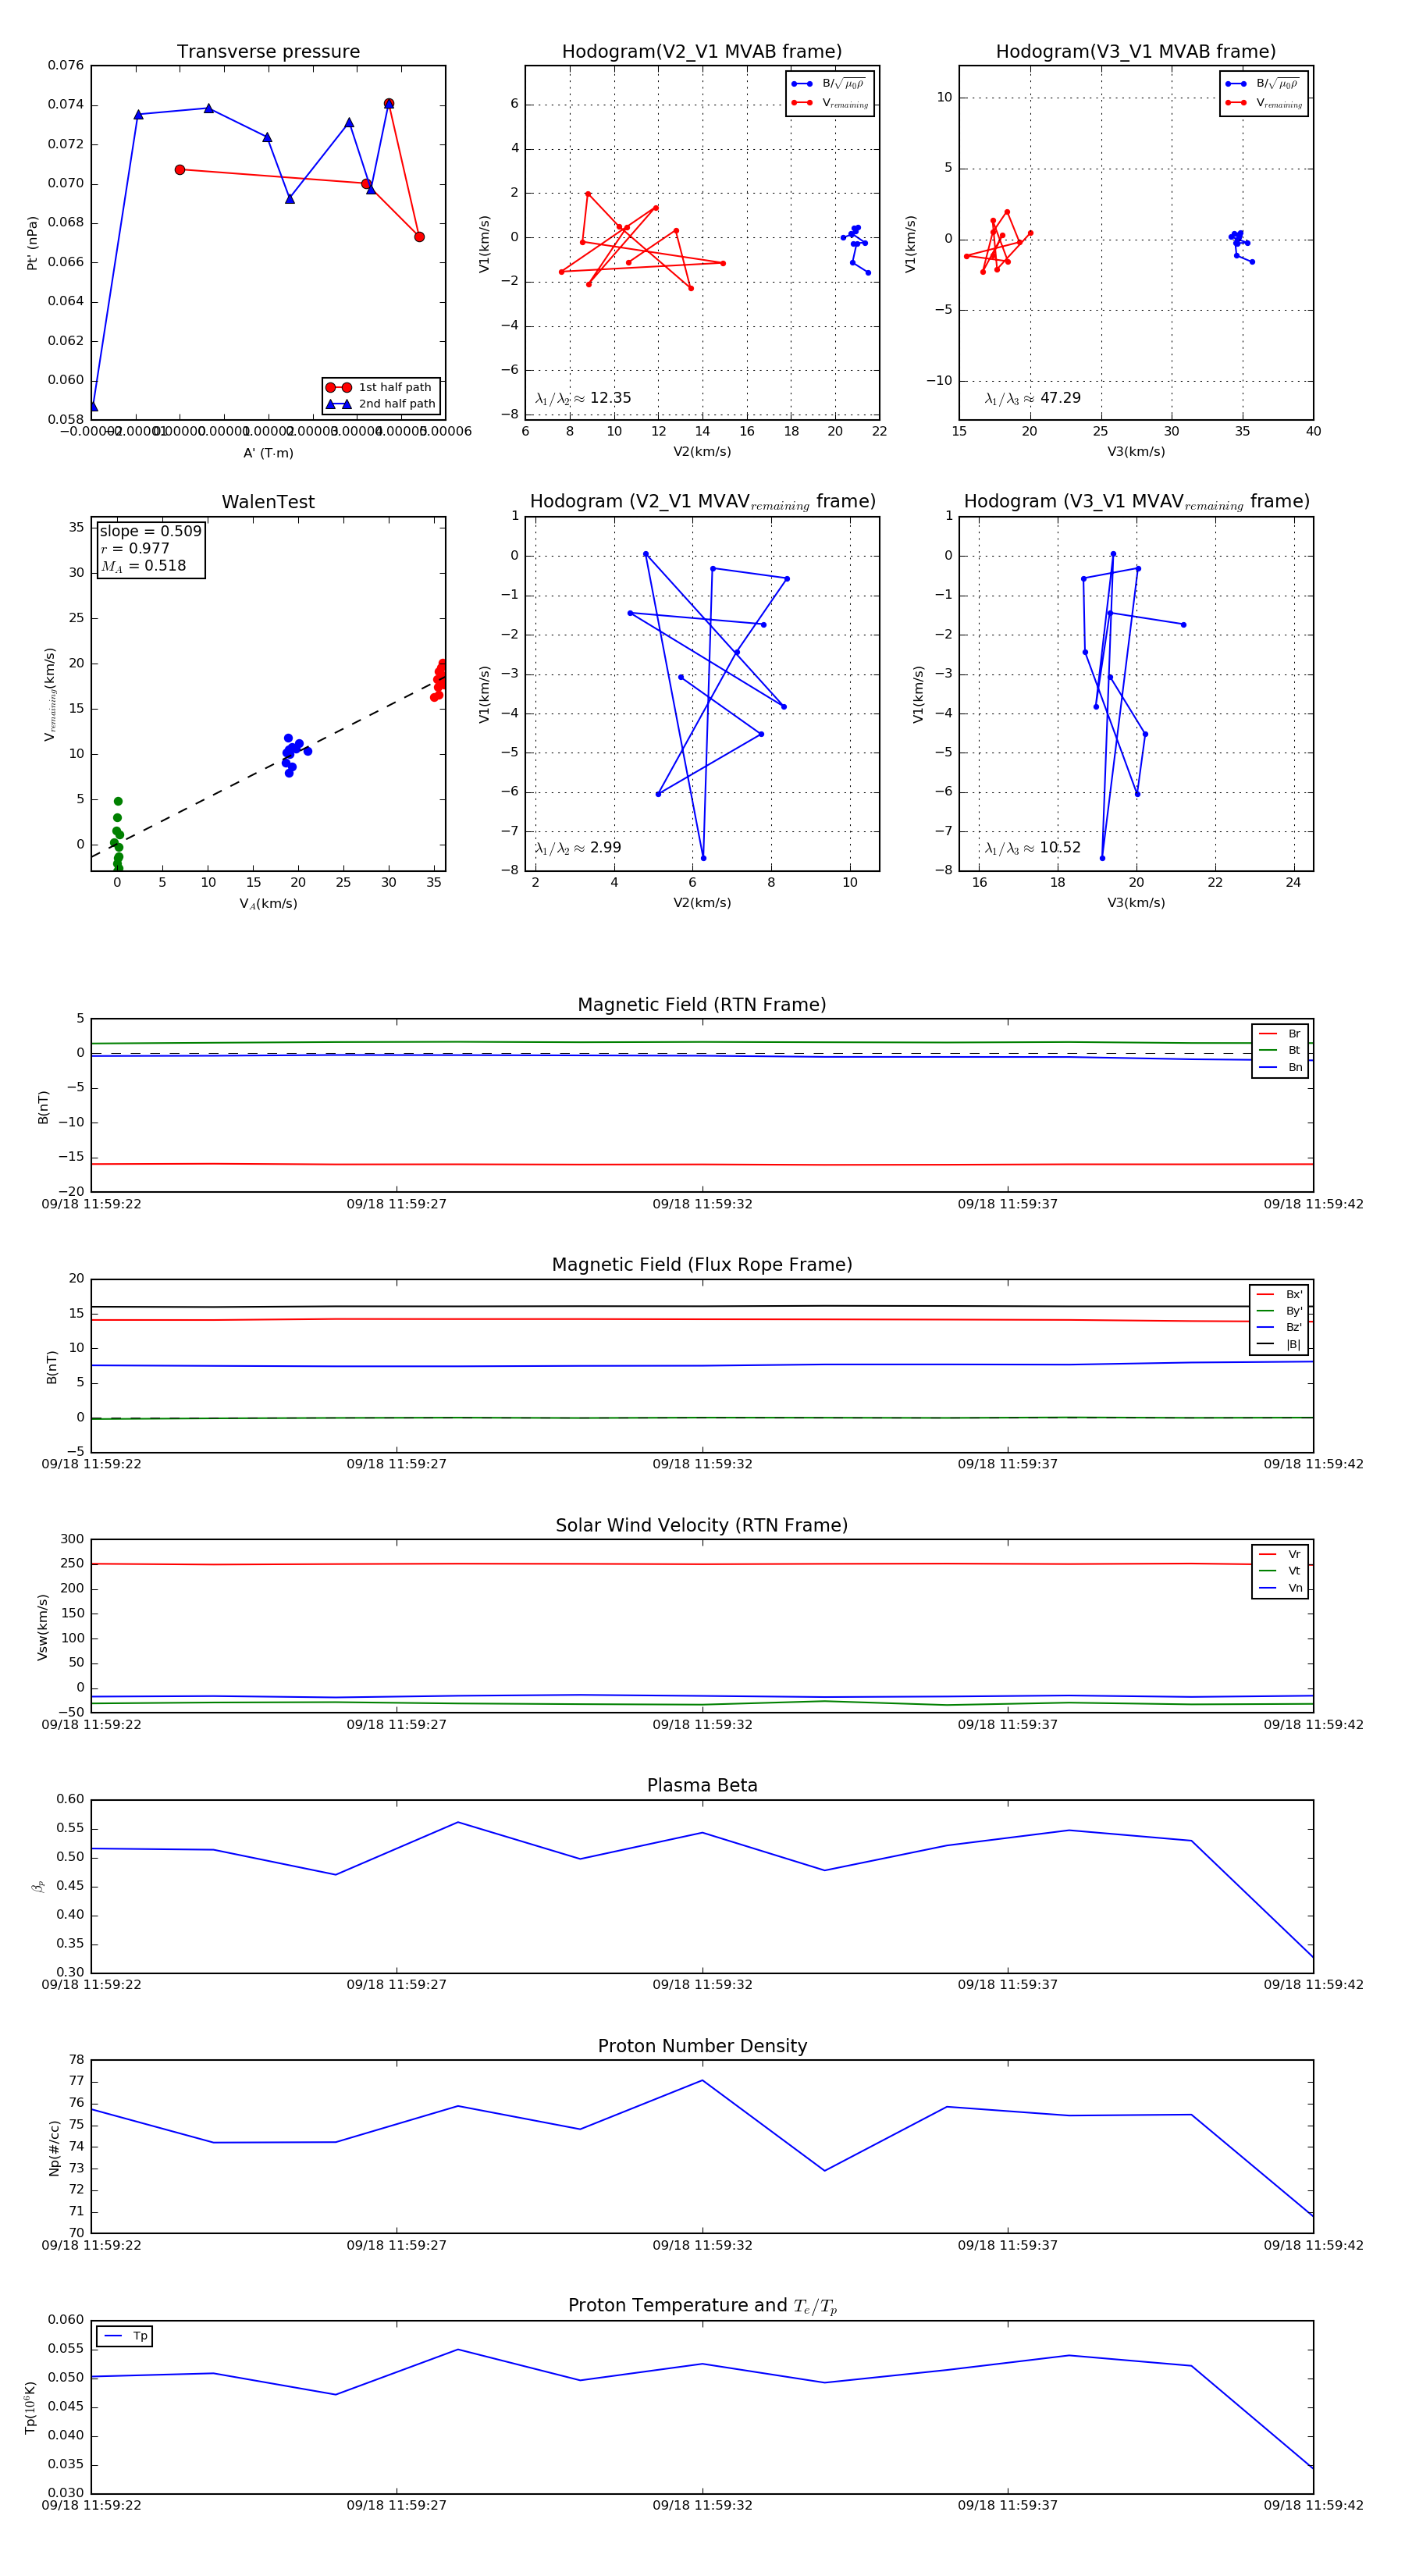Click the '2nd half path' legend entry
Viewport: 1405px width, 2576px height.
coord(382,404)
